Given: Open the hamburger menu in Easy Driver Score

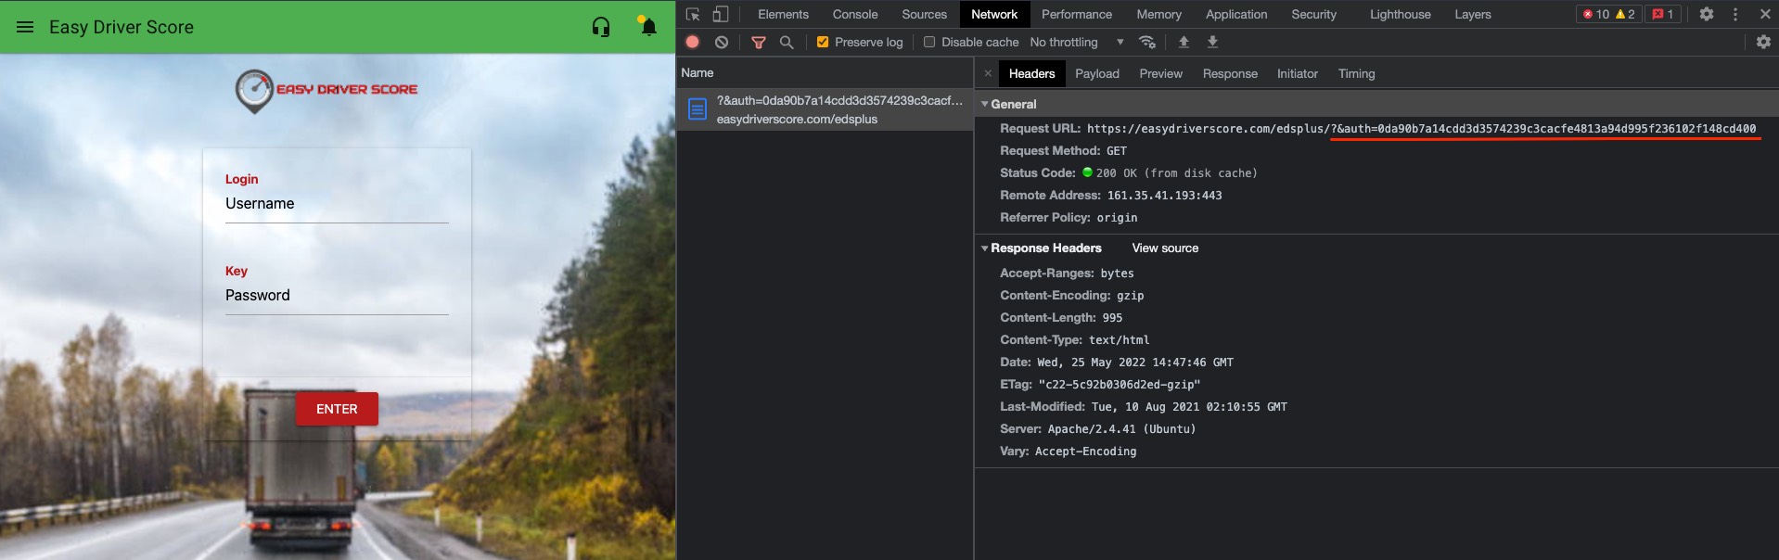Looking at the screenshot, I should [25, 27].
